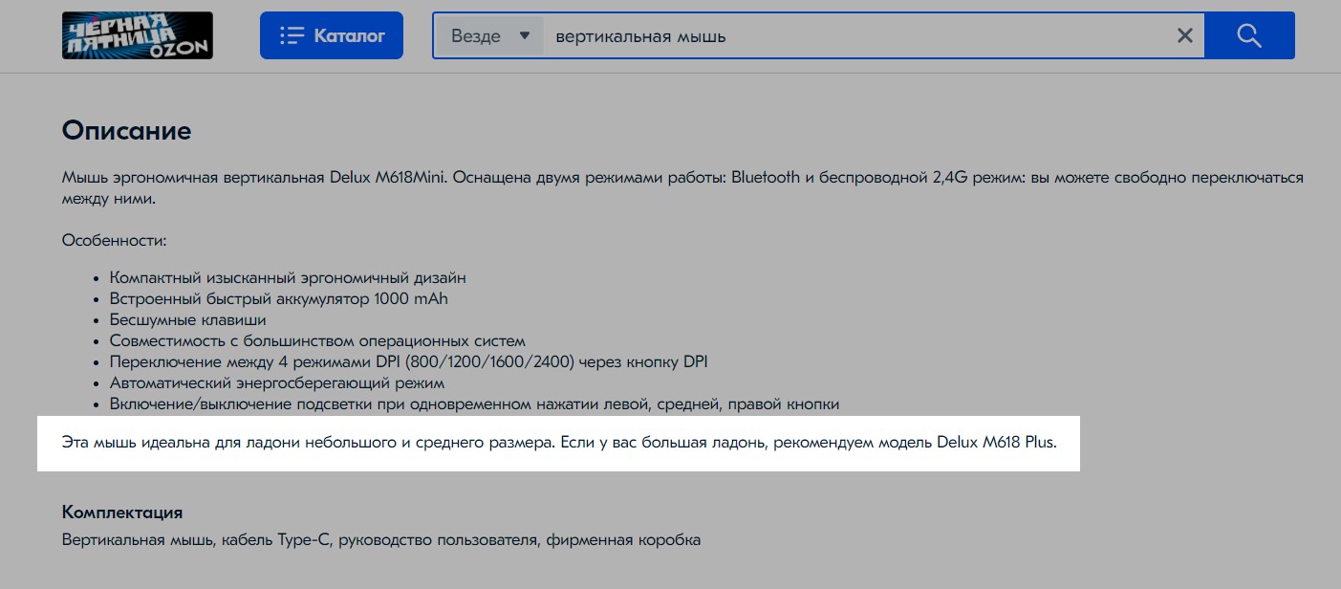This screenshot has width=1341, height=589.
Task: Open the Каталог menu
Action: pyautogui.click(x=332, y=35)
